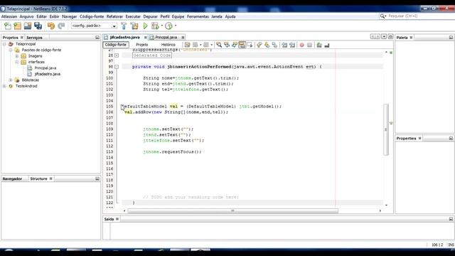This screenshot has height=256, width=455.
Task: Close the Paleta panel
Action: (411, 38)
